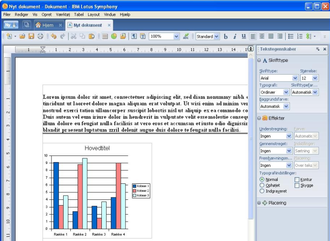Underline text with the u icon

click(x=244, y=36)
